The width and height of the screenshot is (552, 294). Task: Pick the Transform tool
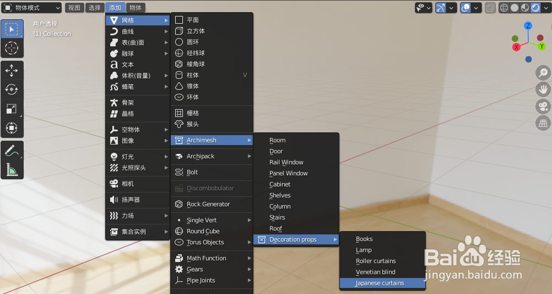click(x=12, y=127)
